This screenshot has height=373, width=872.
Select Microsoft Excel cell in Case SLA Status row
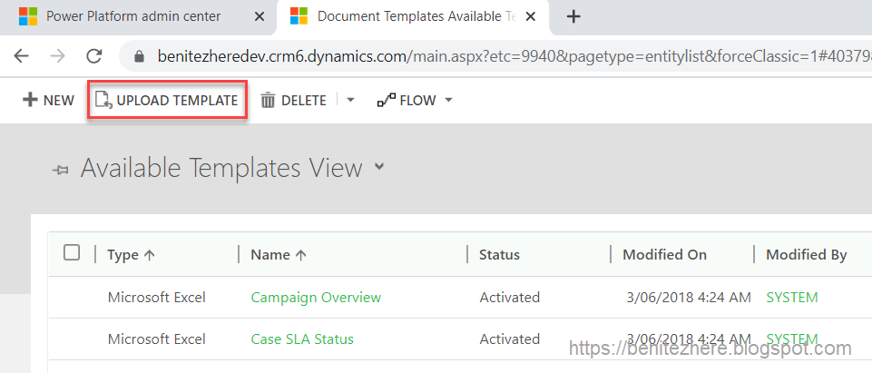pyautogui.click(x=157, y=339)
